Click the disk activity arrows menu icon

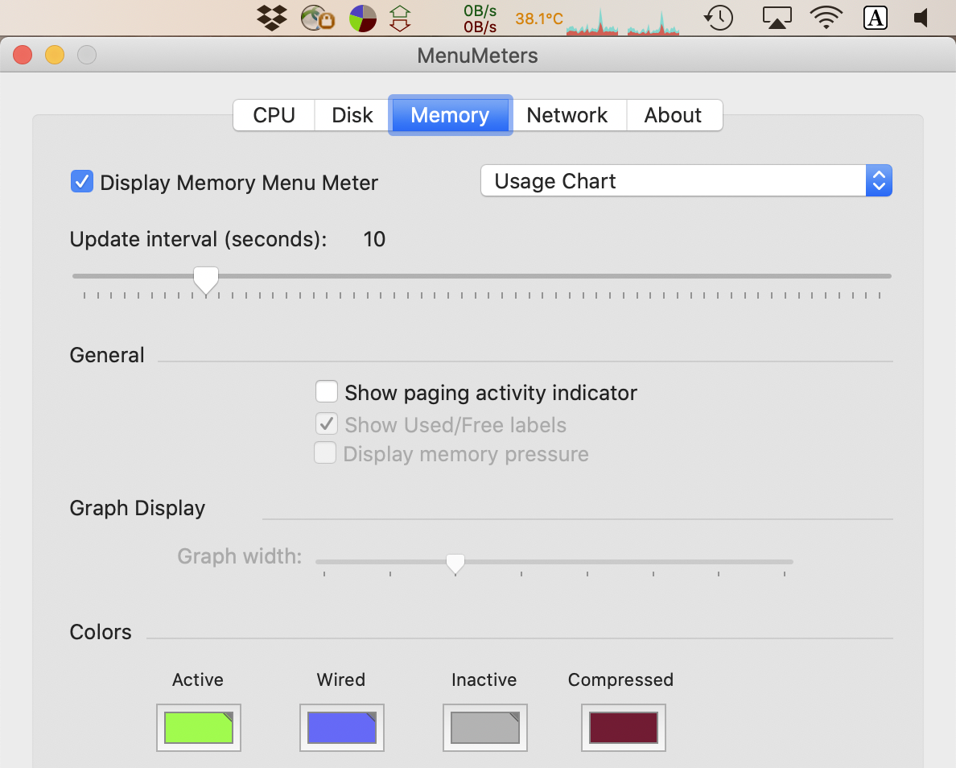click(400, 19)
